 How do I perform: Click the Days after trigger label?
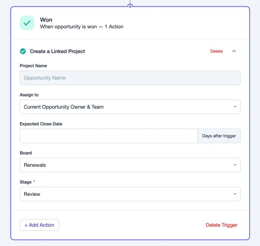point(219,136)
